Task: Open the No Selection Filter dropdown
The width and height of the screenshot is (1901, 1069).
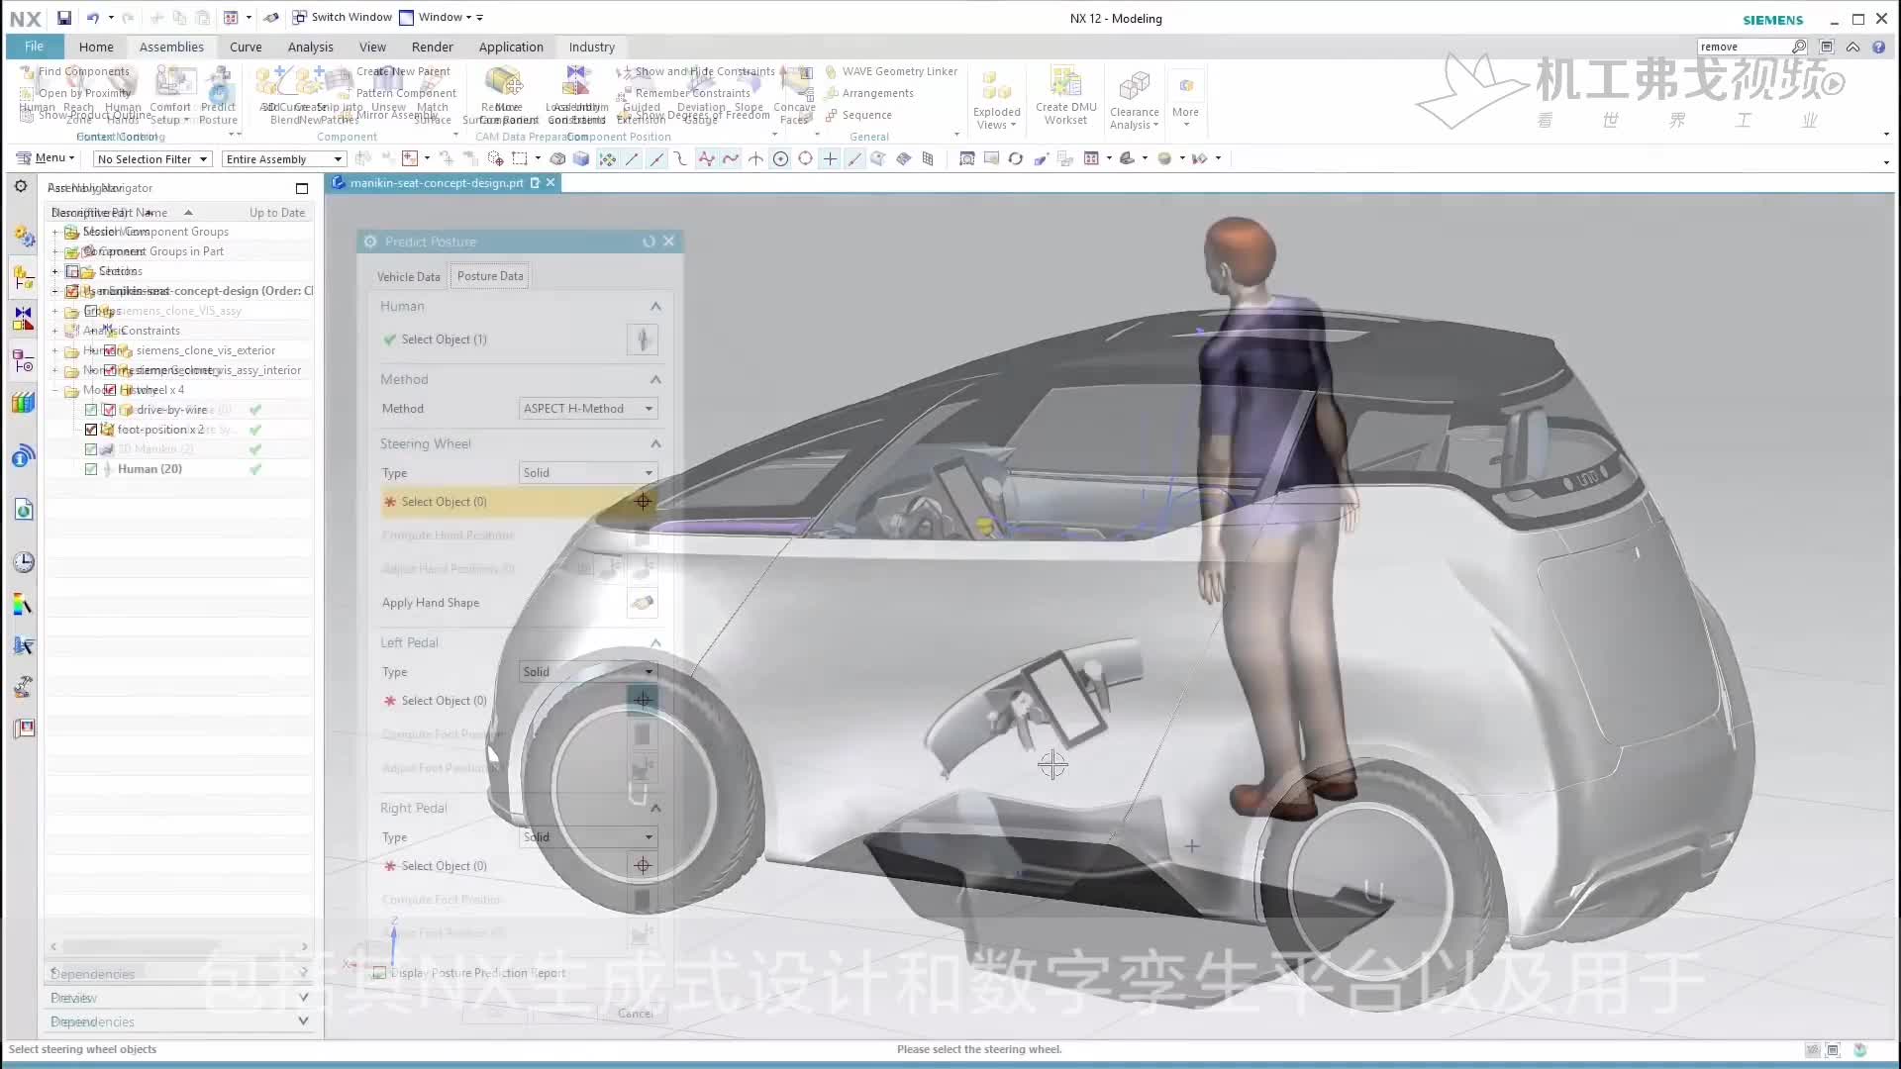Action: (152, 158)
